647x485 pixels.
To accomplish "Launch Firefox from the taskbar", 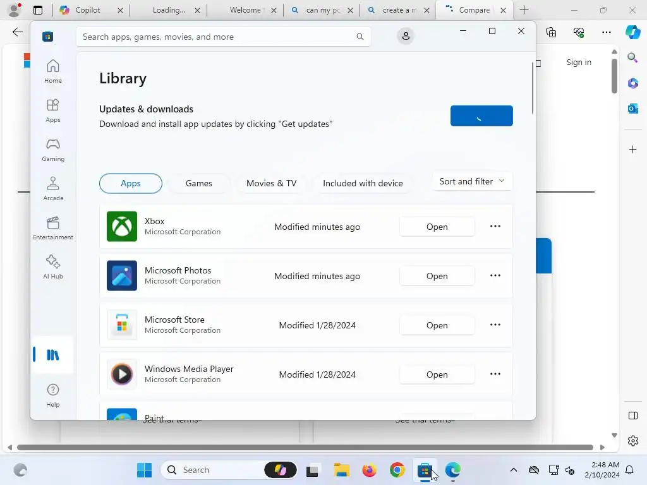I will (x=369, y=470).
